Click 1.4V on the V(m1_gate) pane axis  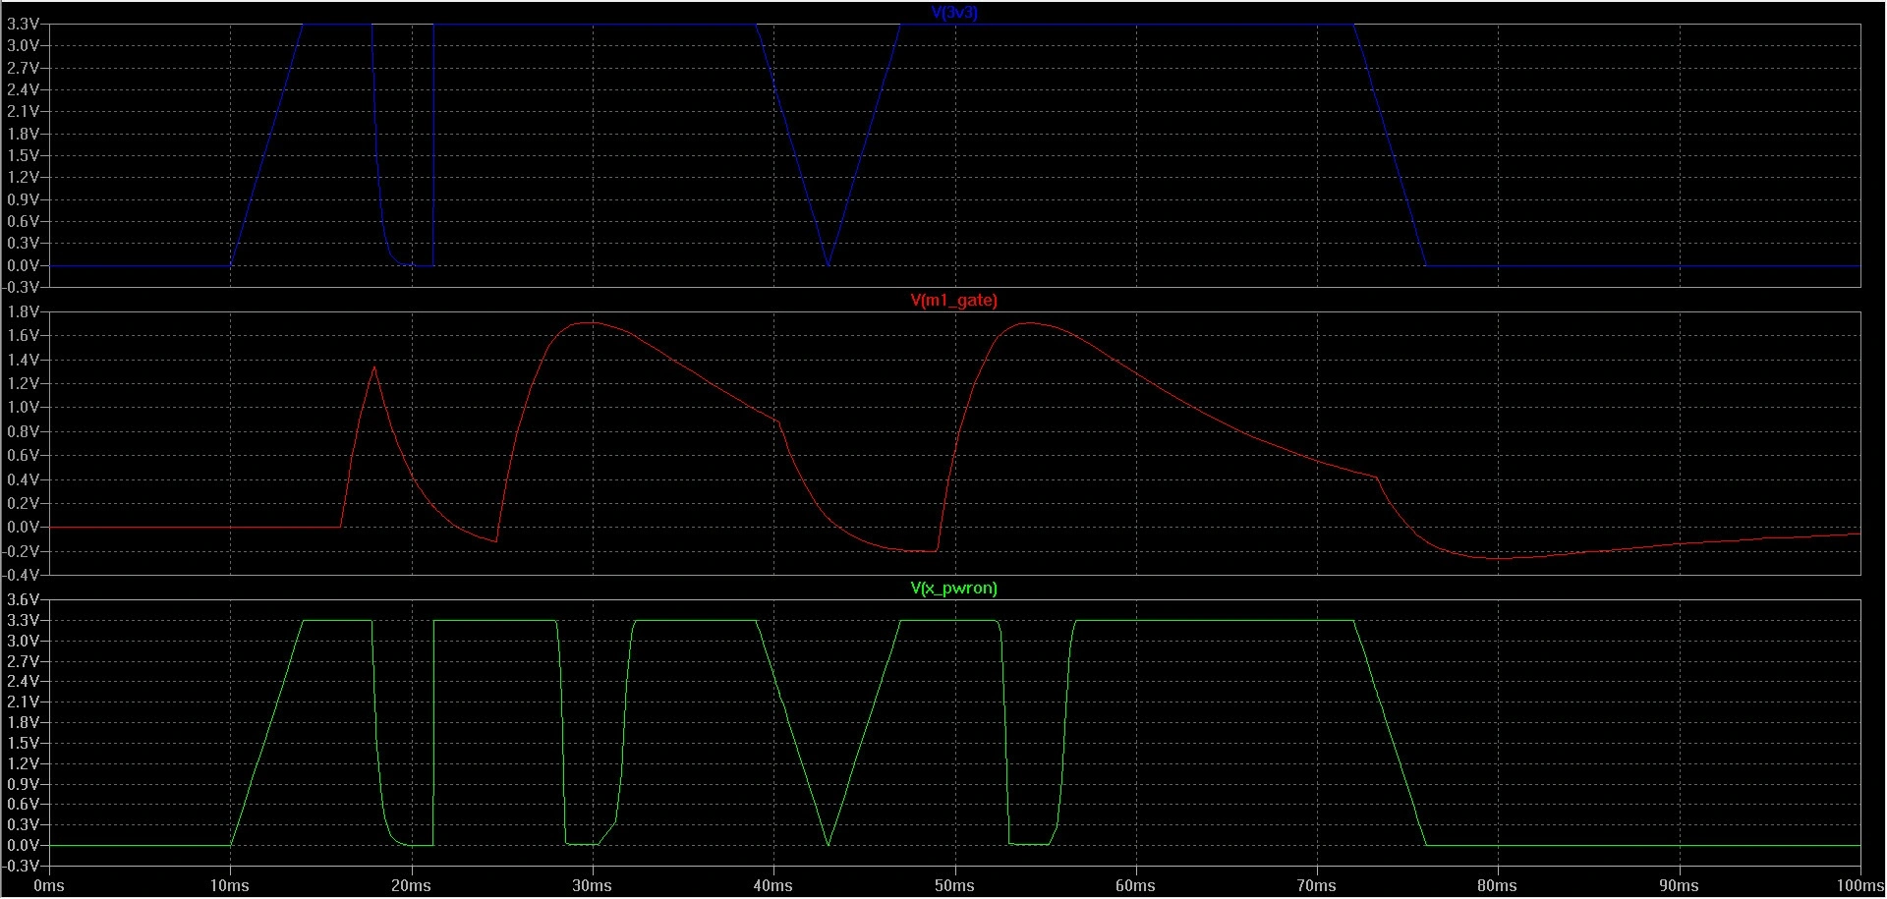pos(24,360)
